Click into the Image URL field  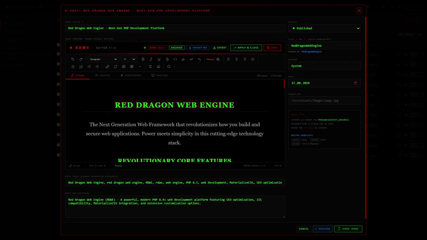pyautogui.click(x=325, y=101)
